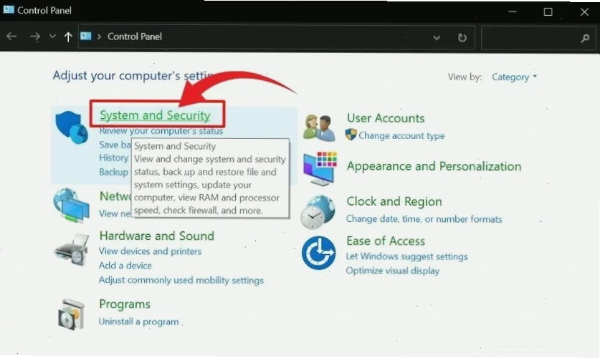Maximize the Control Panel window

click(x=548, y=12)
